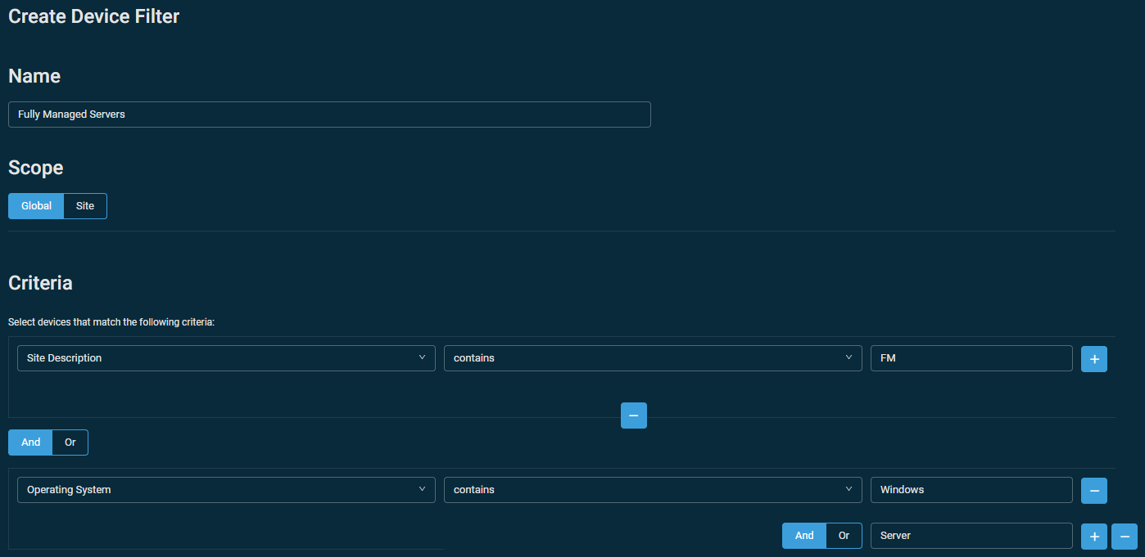This screenshot has height=557, width=1145.
Task: Click plus icon beside the Server value field
Action: pyautogui.click(x=1094, y=537)
